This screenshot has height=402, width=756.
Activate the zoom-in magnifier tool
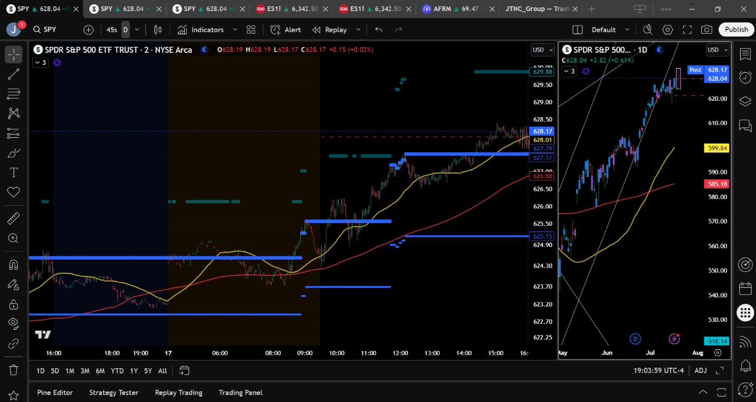(x=14, y=238)
